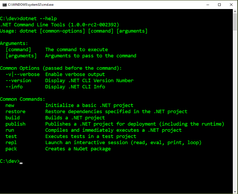
Task: Click the '-v|--verbose' option
Action: click(x=23, y=74)
